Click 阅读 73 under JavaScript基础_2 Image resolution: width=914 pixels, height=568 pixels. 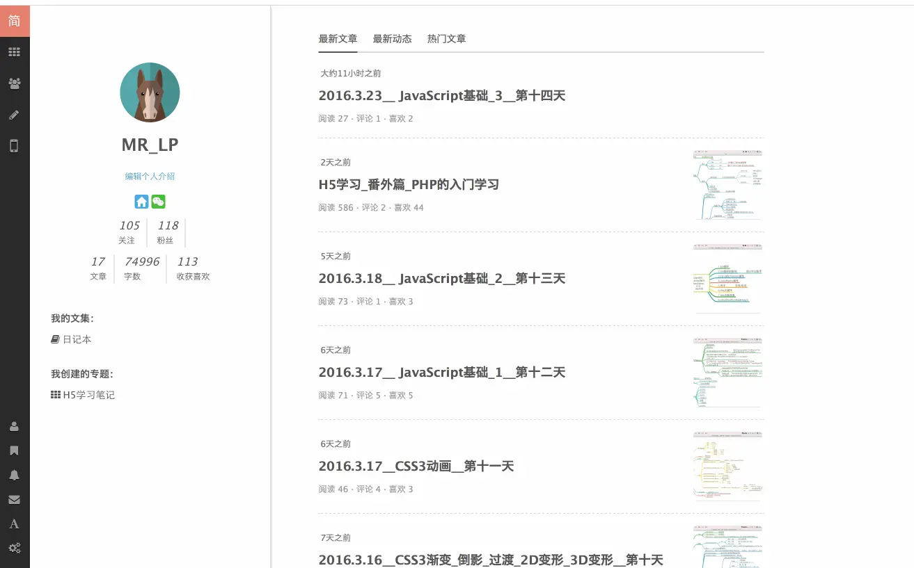(x=333, y=302)
